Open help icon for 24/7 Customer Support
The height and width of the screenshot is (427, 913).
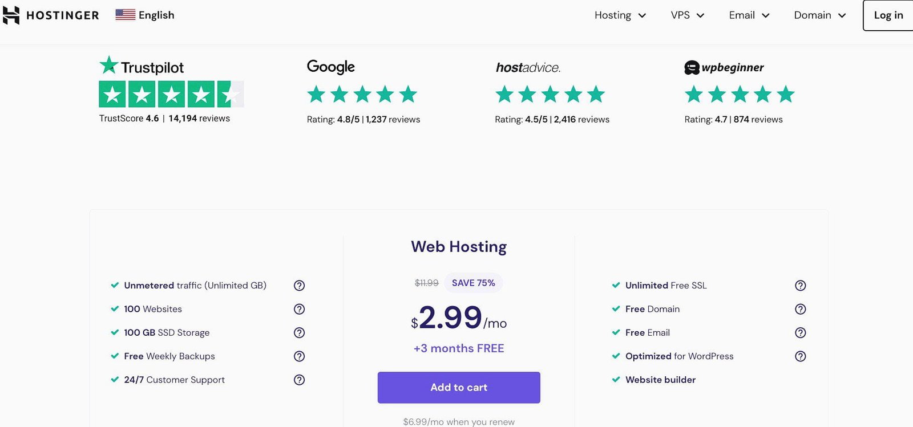point(299,380)
